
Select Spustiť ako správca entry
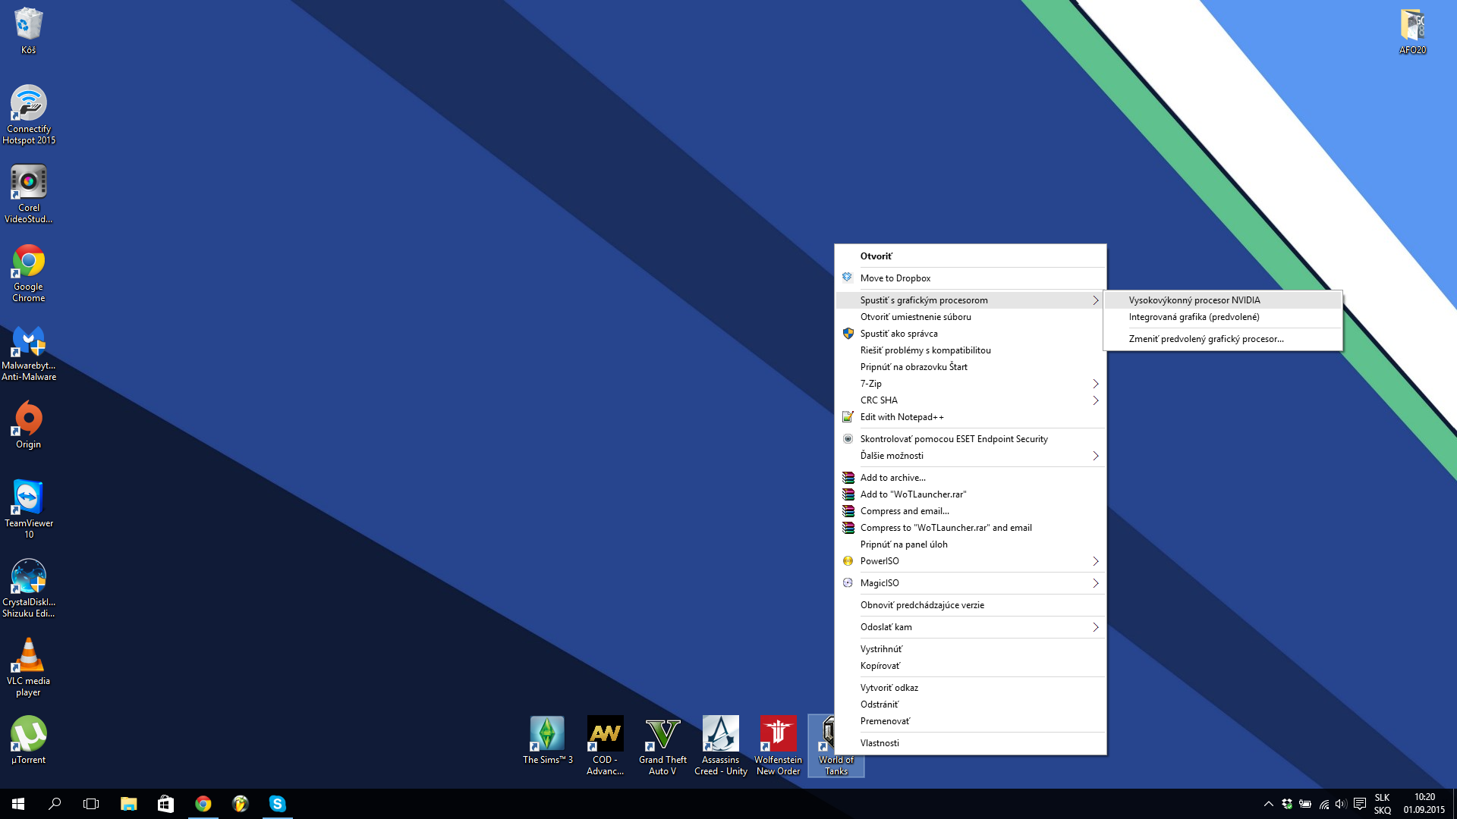[x=898, y=334]
